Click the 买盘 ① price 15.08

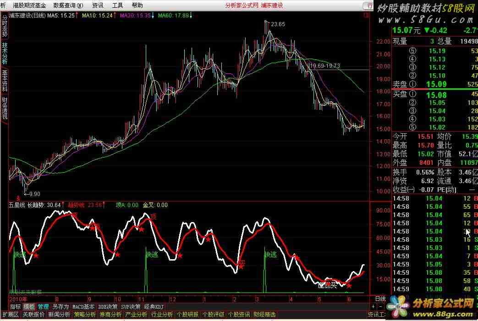tap(436, 95)
